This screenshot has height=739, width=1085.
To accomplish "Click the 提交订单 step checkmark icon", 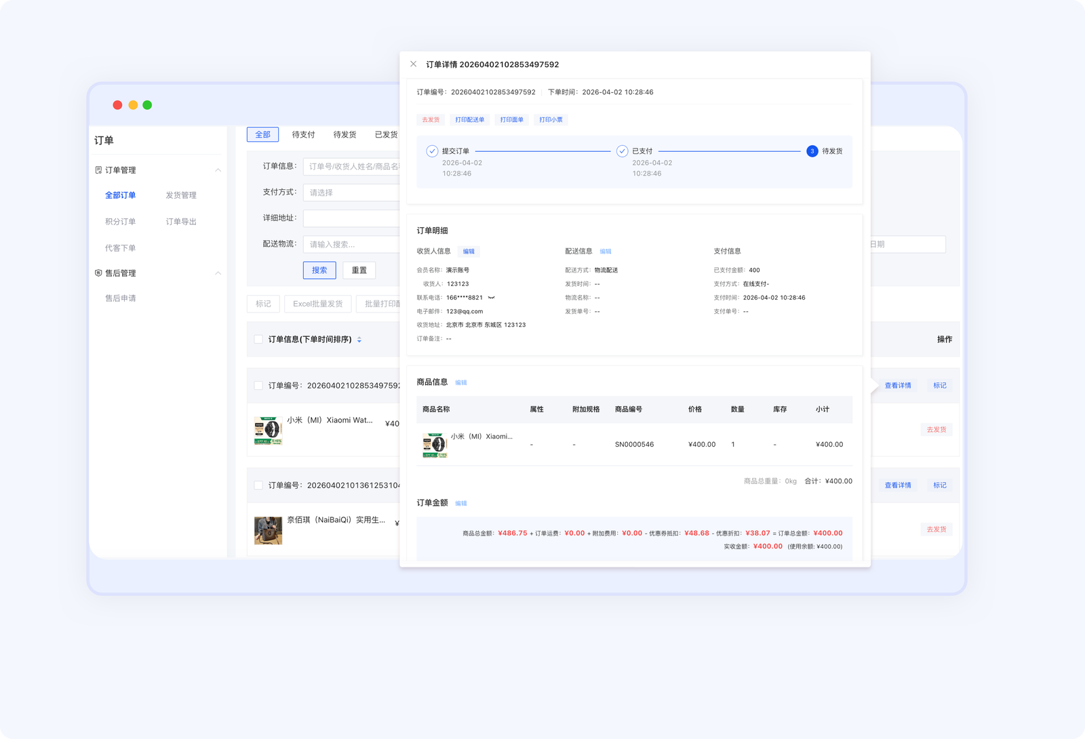I will [432, 151].
